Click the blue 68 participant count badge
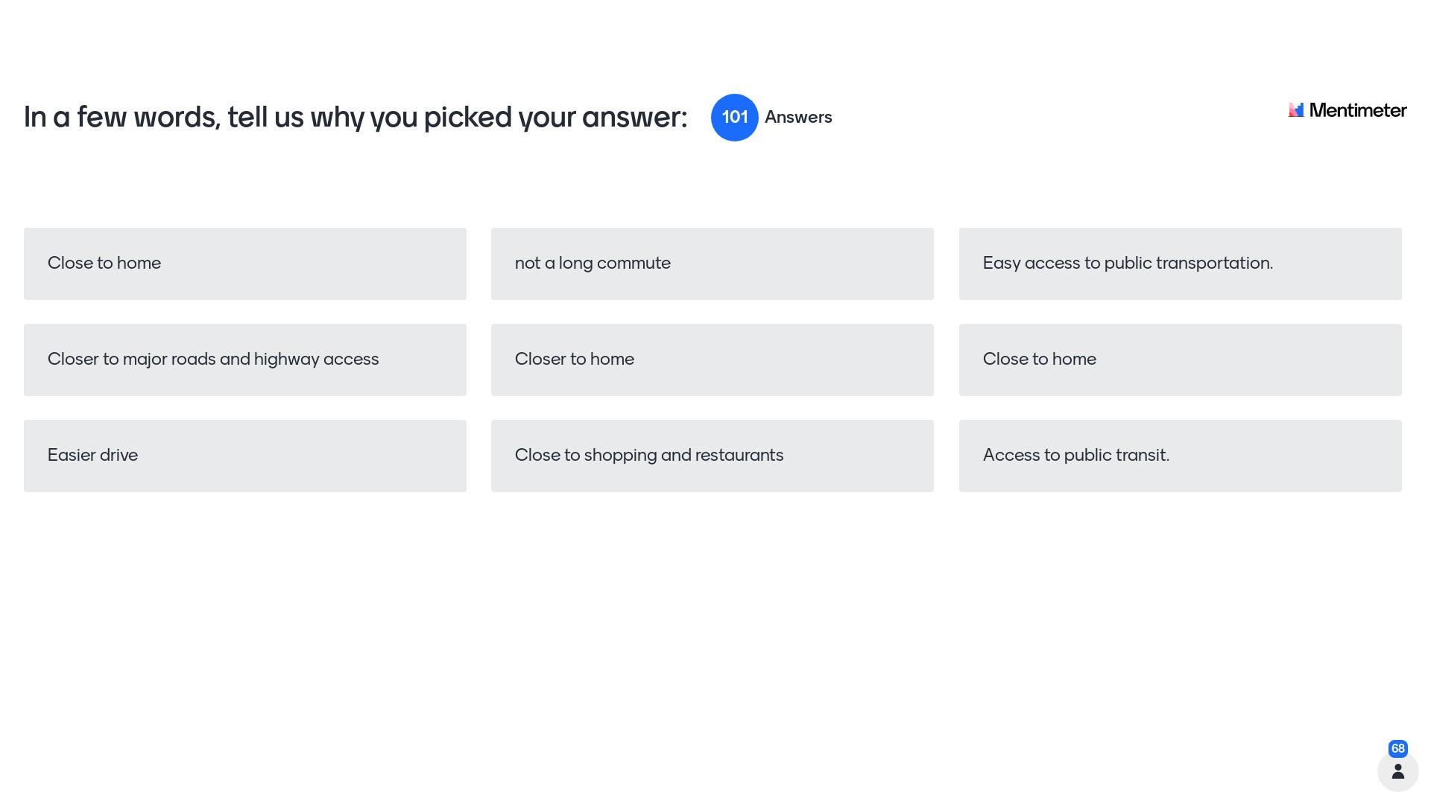Viewport: 1431px width, 804px height. pyautogui.click(x=1397, y=749)
